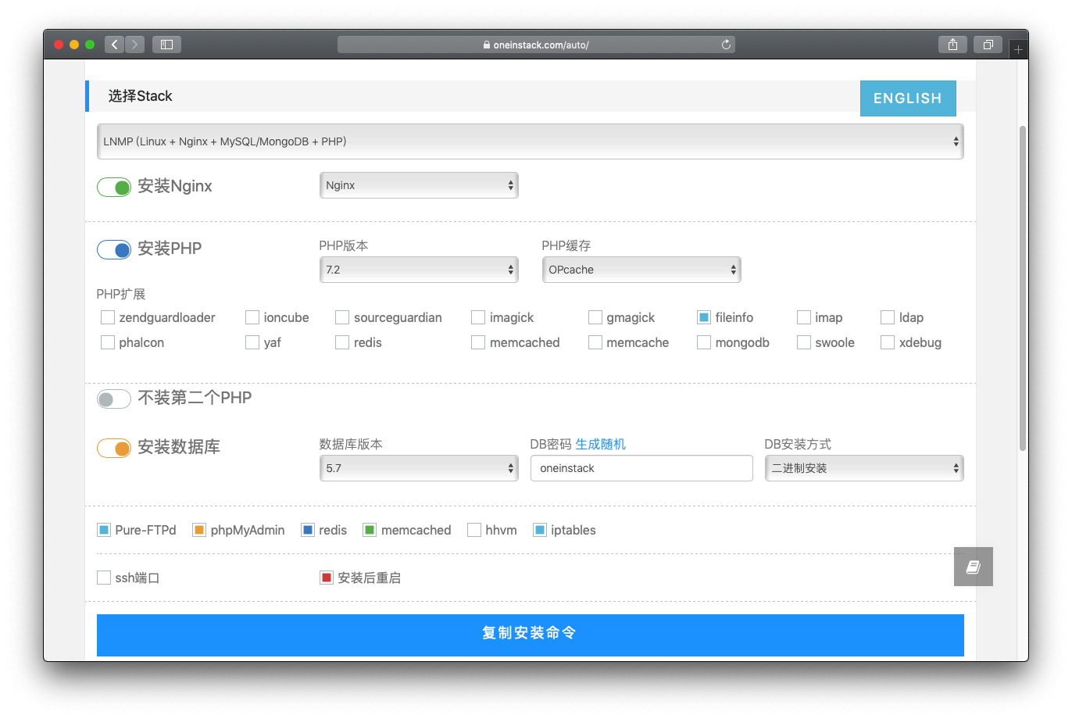Viewport: 1072px width, 719px height.
Task: Open the PHP缓存 dropdown showing OPcache
Action: pos(641,269)
